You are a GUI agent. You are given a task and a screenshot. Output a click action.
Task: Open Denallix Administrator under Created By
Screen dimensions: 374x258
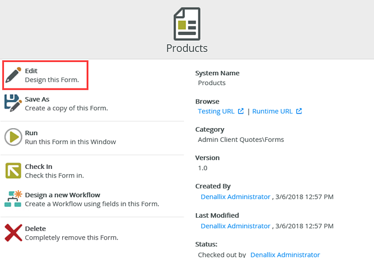[x=235, y=197]
